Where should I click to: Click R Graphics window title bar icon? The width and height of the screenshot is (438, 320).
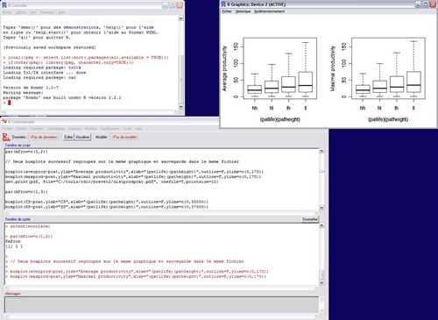223,4
